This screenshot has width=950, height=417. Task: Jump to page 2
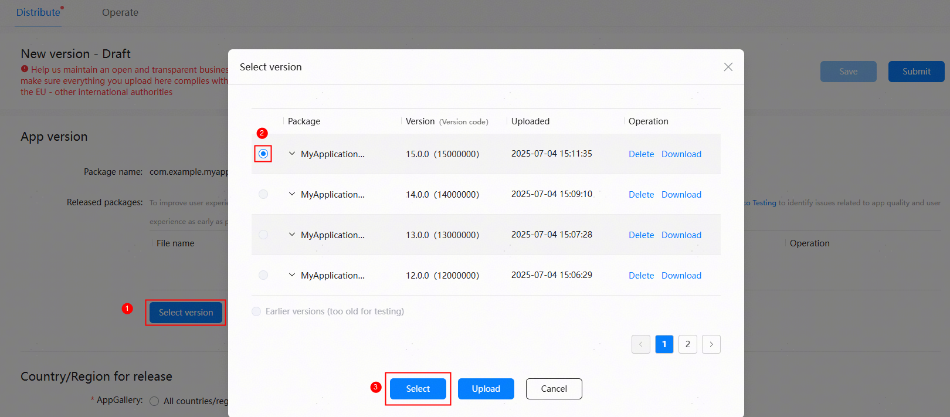click(x=688, y=344)
